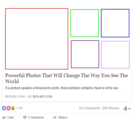Click the red heart reaction icon
The width and height of the screenshot is (134, 121).
click(x=8, y=108)
